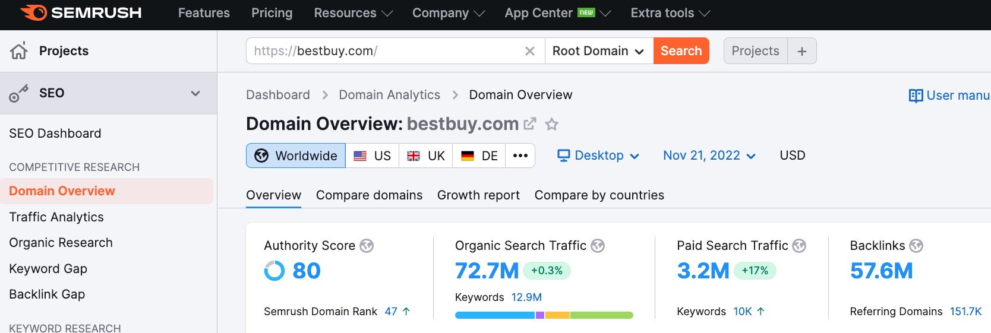Screen dimensions: 991x333
Task: Switch to the Compare domains tab
Action: [x=370, y=195]
